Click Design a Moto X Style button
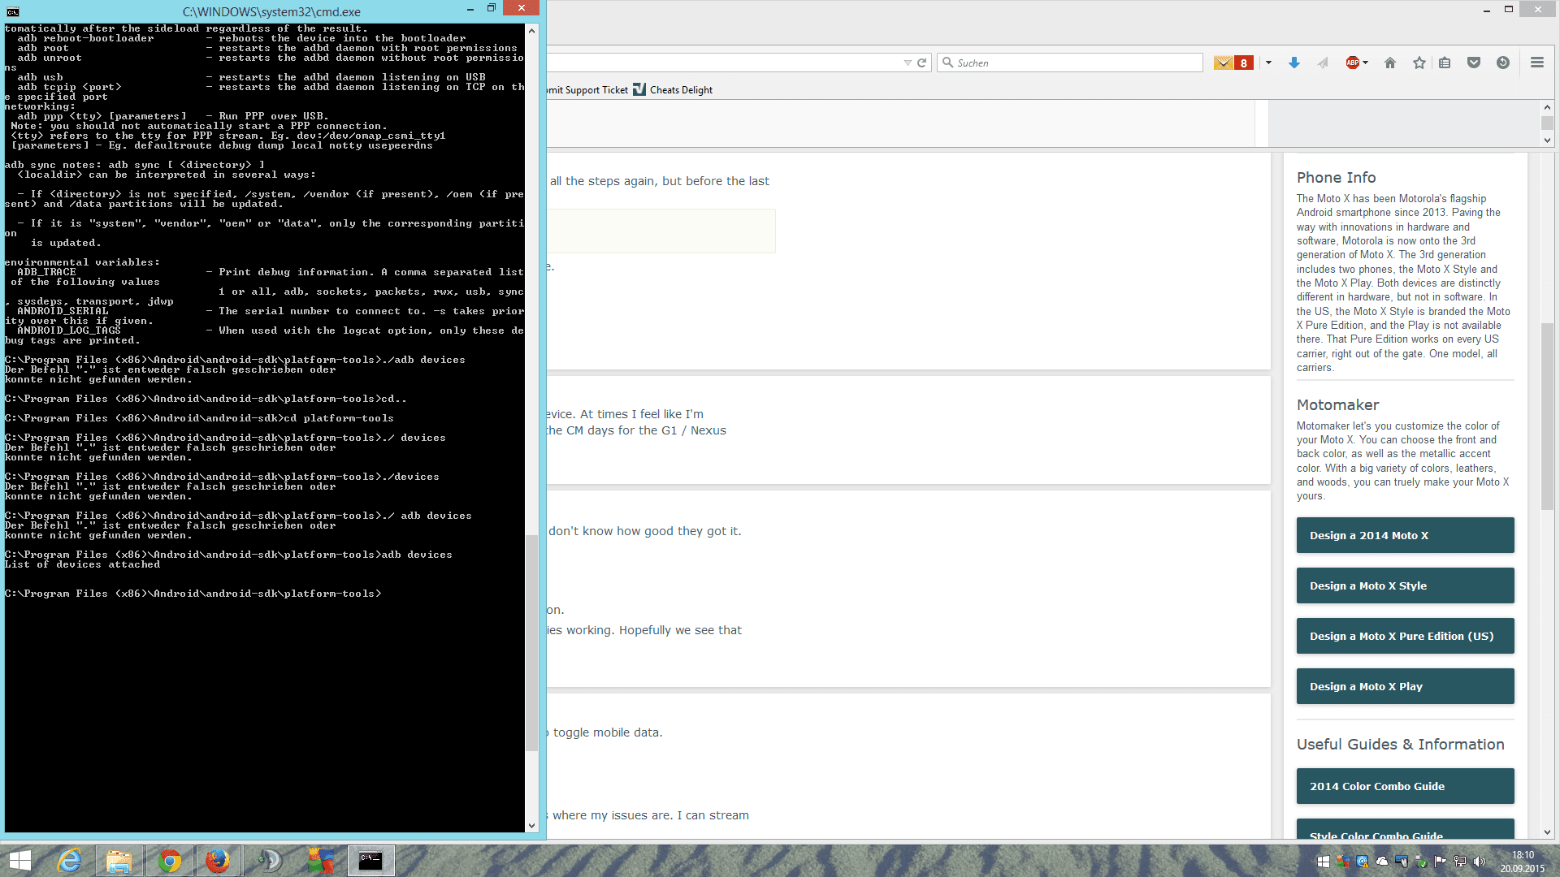The height and width of the screenshot is (877, 1560). [x=1406, y=585]
